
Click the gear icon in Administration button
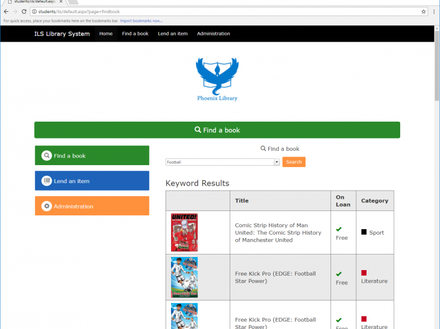pos(47,206)
